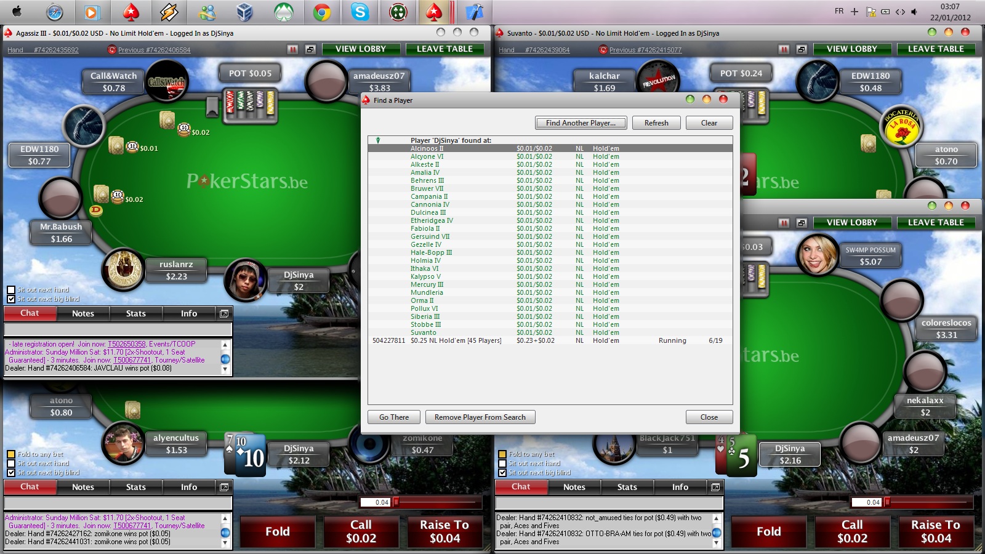The width and height of the screenshot is (985, 554).
Task: Click Go There button
Action: [394, 417]
